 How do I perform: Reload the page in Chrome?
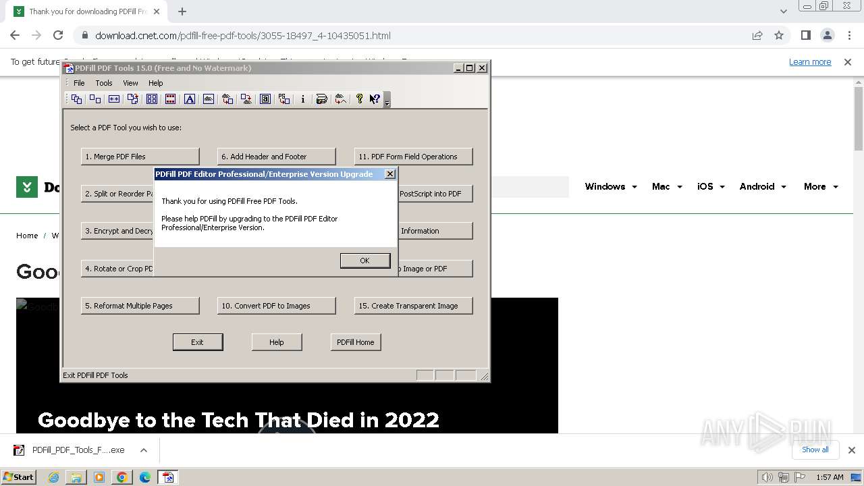(58, 35)
